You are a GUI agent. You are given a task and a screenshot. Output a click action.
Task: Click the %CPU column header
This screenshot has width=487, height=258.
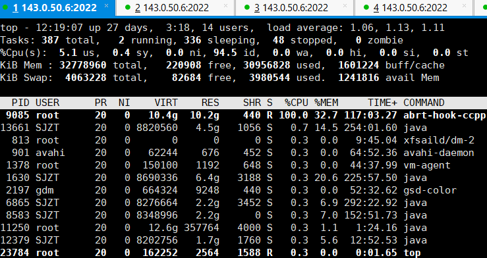297,103
